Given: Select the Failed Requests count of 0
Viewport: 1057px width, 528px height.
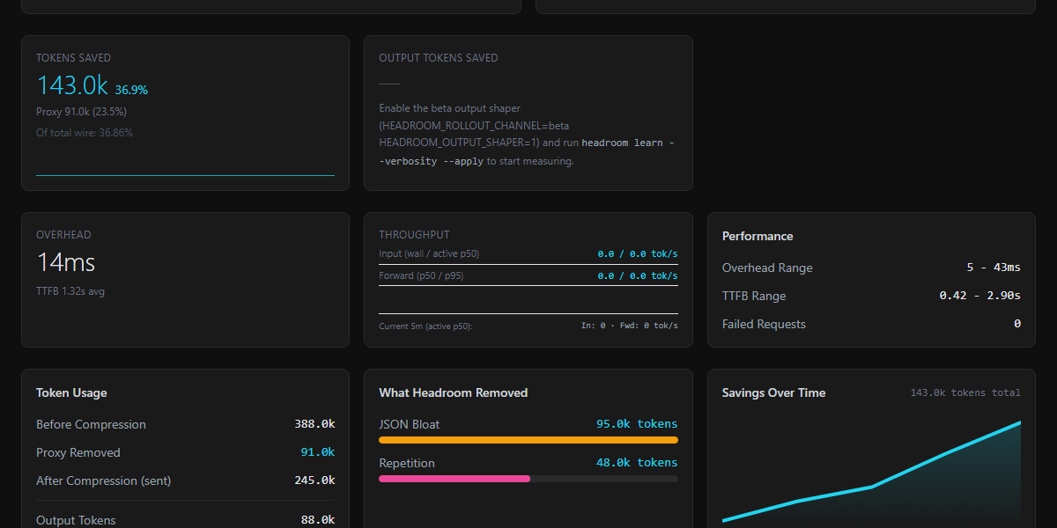Looking at the screenshot, I should tap(1017, 324).
